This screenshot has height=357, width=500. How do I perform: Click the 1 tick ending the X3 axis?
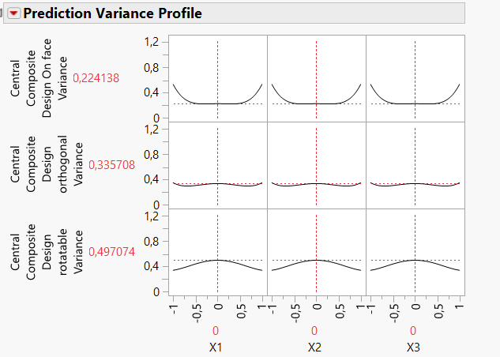[460, 306]
